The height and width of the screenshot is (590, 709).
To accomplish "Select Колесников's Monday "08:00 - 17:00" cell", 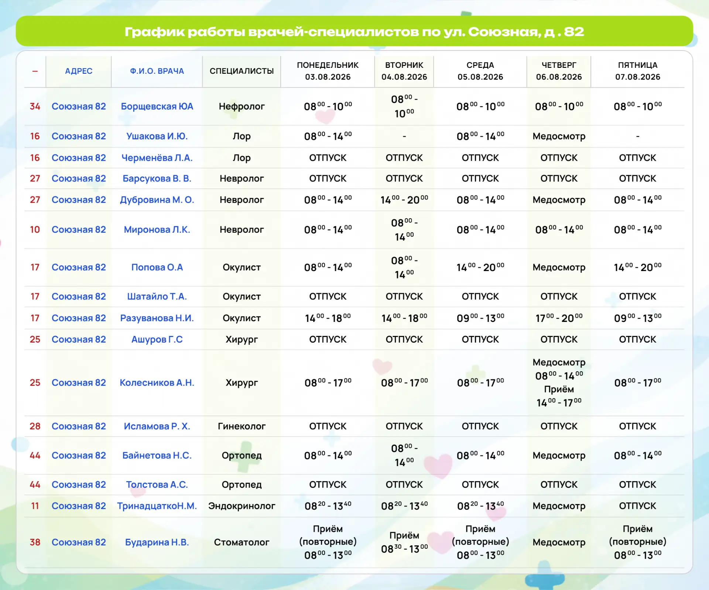I will coord(328,383).
